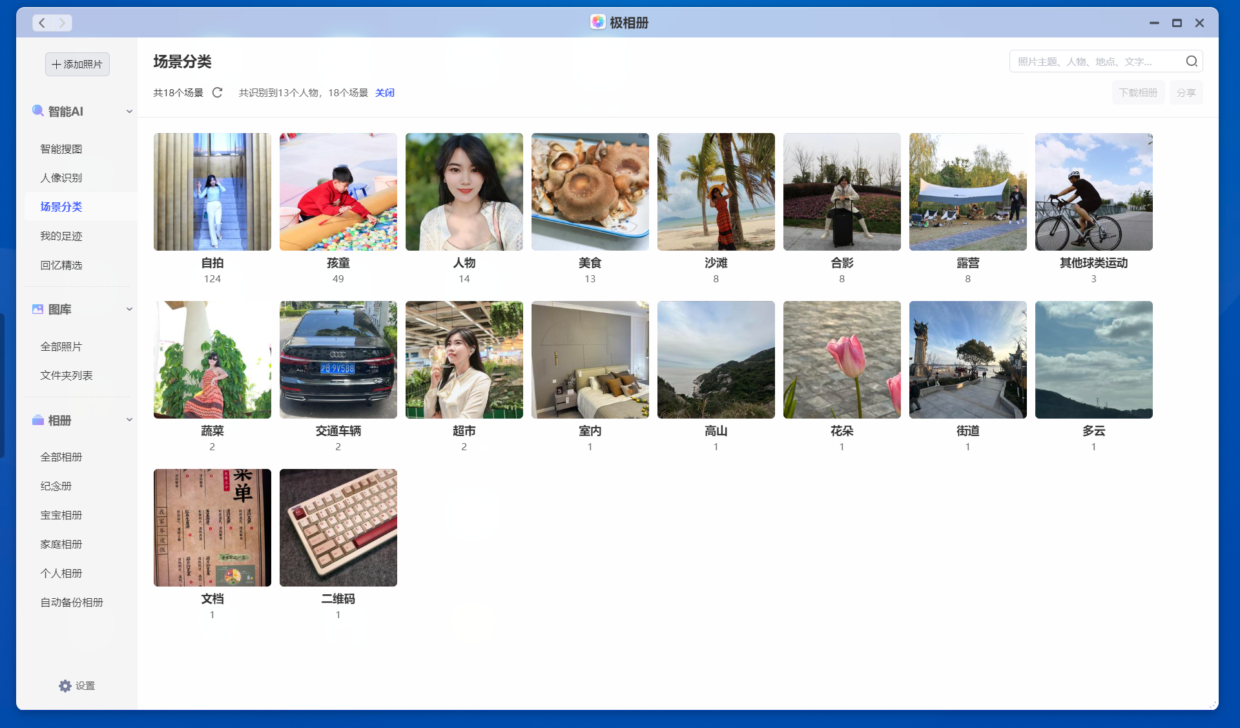The width and height of the screenshot is (1240, 728).
Task: Open the 自拍 selfie scene category
Action: click(212, 192)
